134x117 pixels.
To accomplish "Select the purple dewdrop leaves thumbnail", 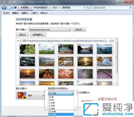I will (x=85, y=74).
